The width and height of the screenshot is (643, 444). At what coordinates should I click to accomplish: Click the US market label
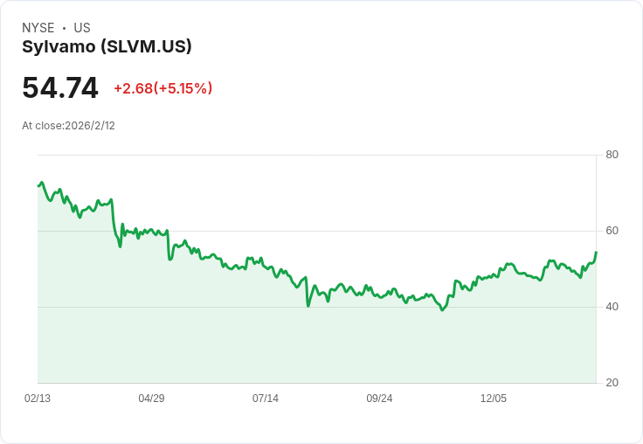(x=82, y=27)
